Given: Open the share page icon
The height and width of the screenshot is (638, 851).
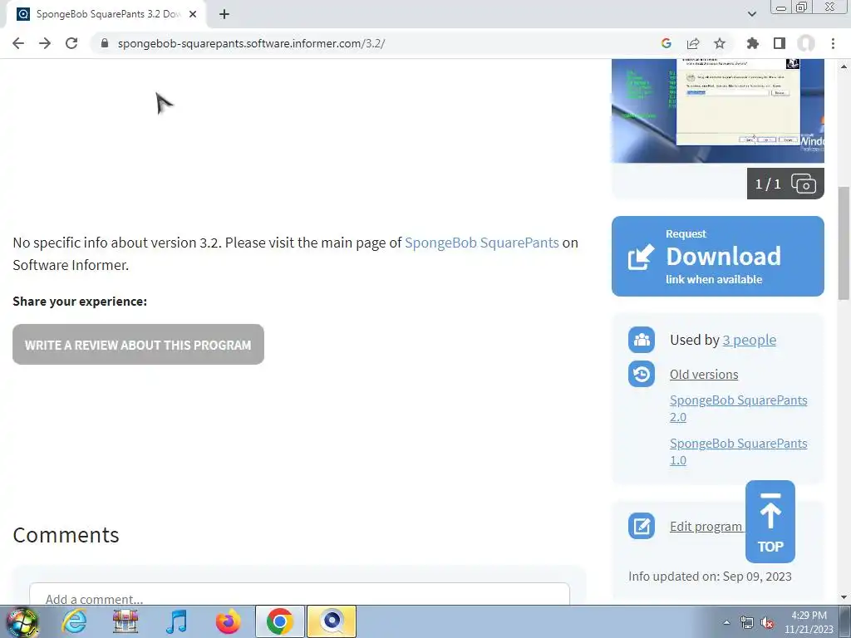Looking at the screenshot, I should point(693,43).
